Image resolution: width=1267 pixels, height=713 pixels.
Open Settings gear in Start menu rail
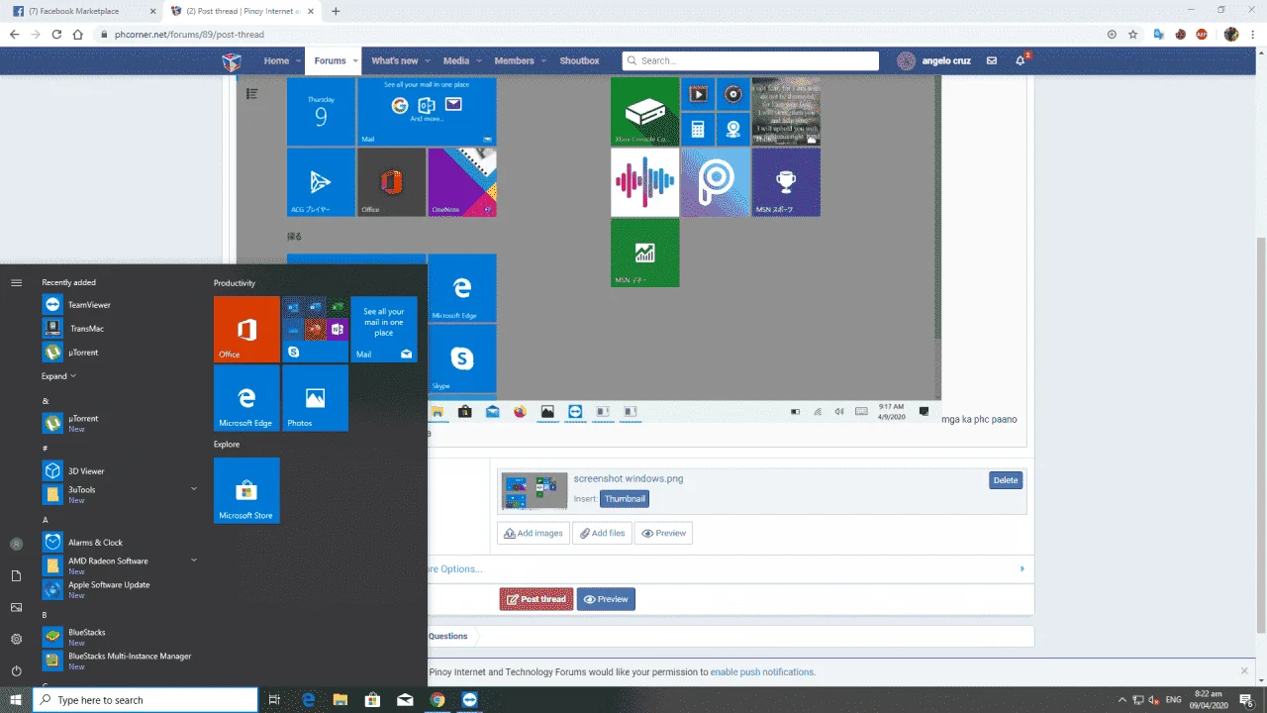[16, 639]
